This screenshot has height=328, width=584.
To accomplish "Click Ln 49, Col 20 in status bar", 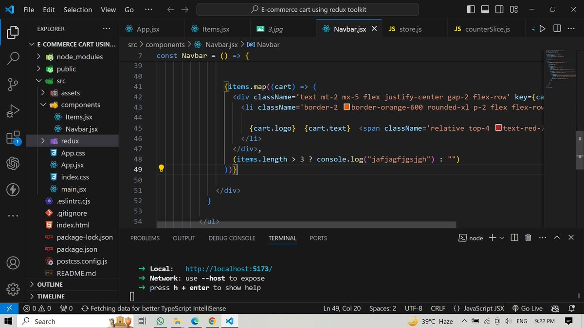I will click(342, 308).
